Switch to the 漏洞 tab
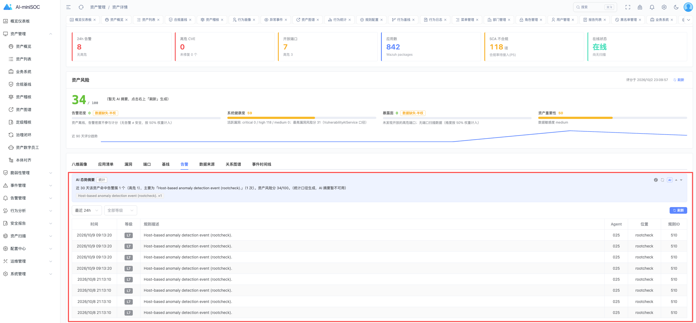 click(x=128, y=164)
